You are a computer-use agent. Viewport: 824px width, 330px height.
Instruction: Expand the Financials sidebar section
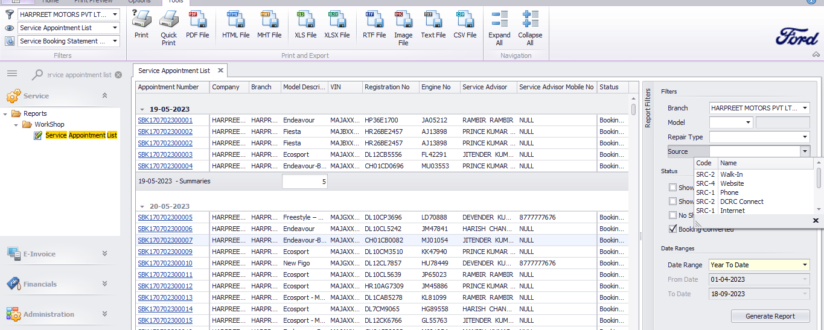104,284
